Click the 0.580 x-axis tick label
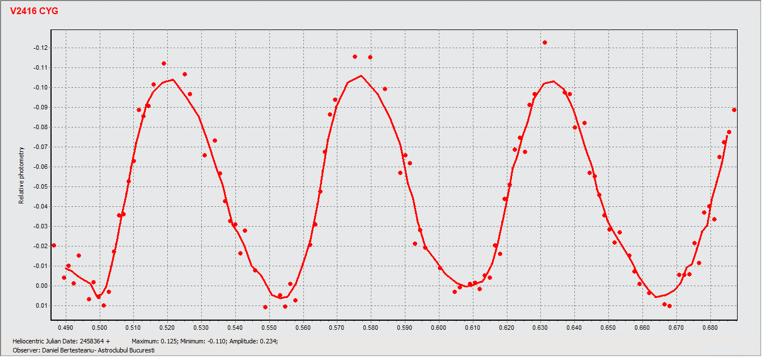The height and width of the screenshot is (357, 762). click(x=371, y=328)
